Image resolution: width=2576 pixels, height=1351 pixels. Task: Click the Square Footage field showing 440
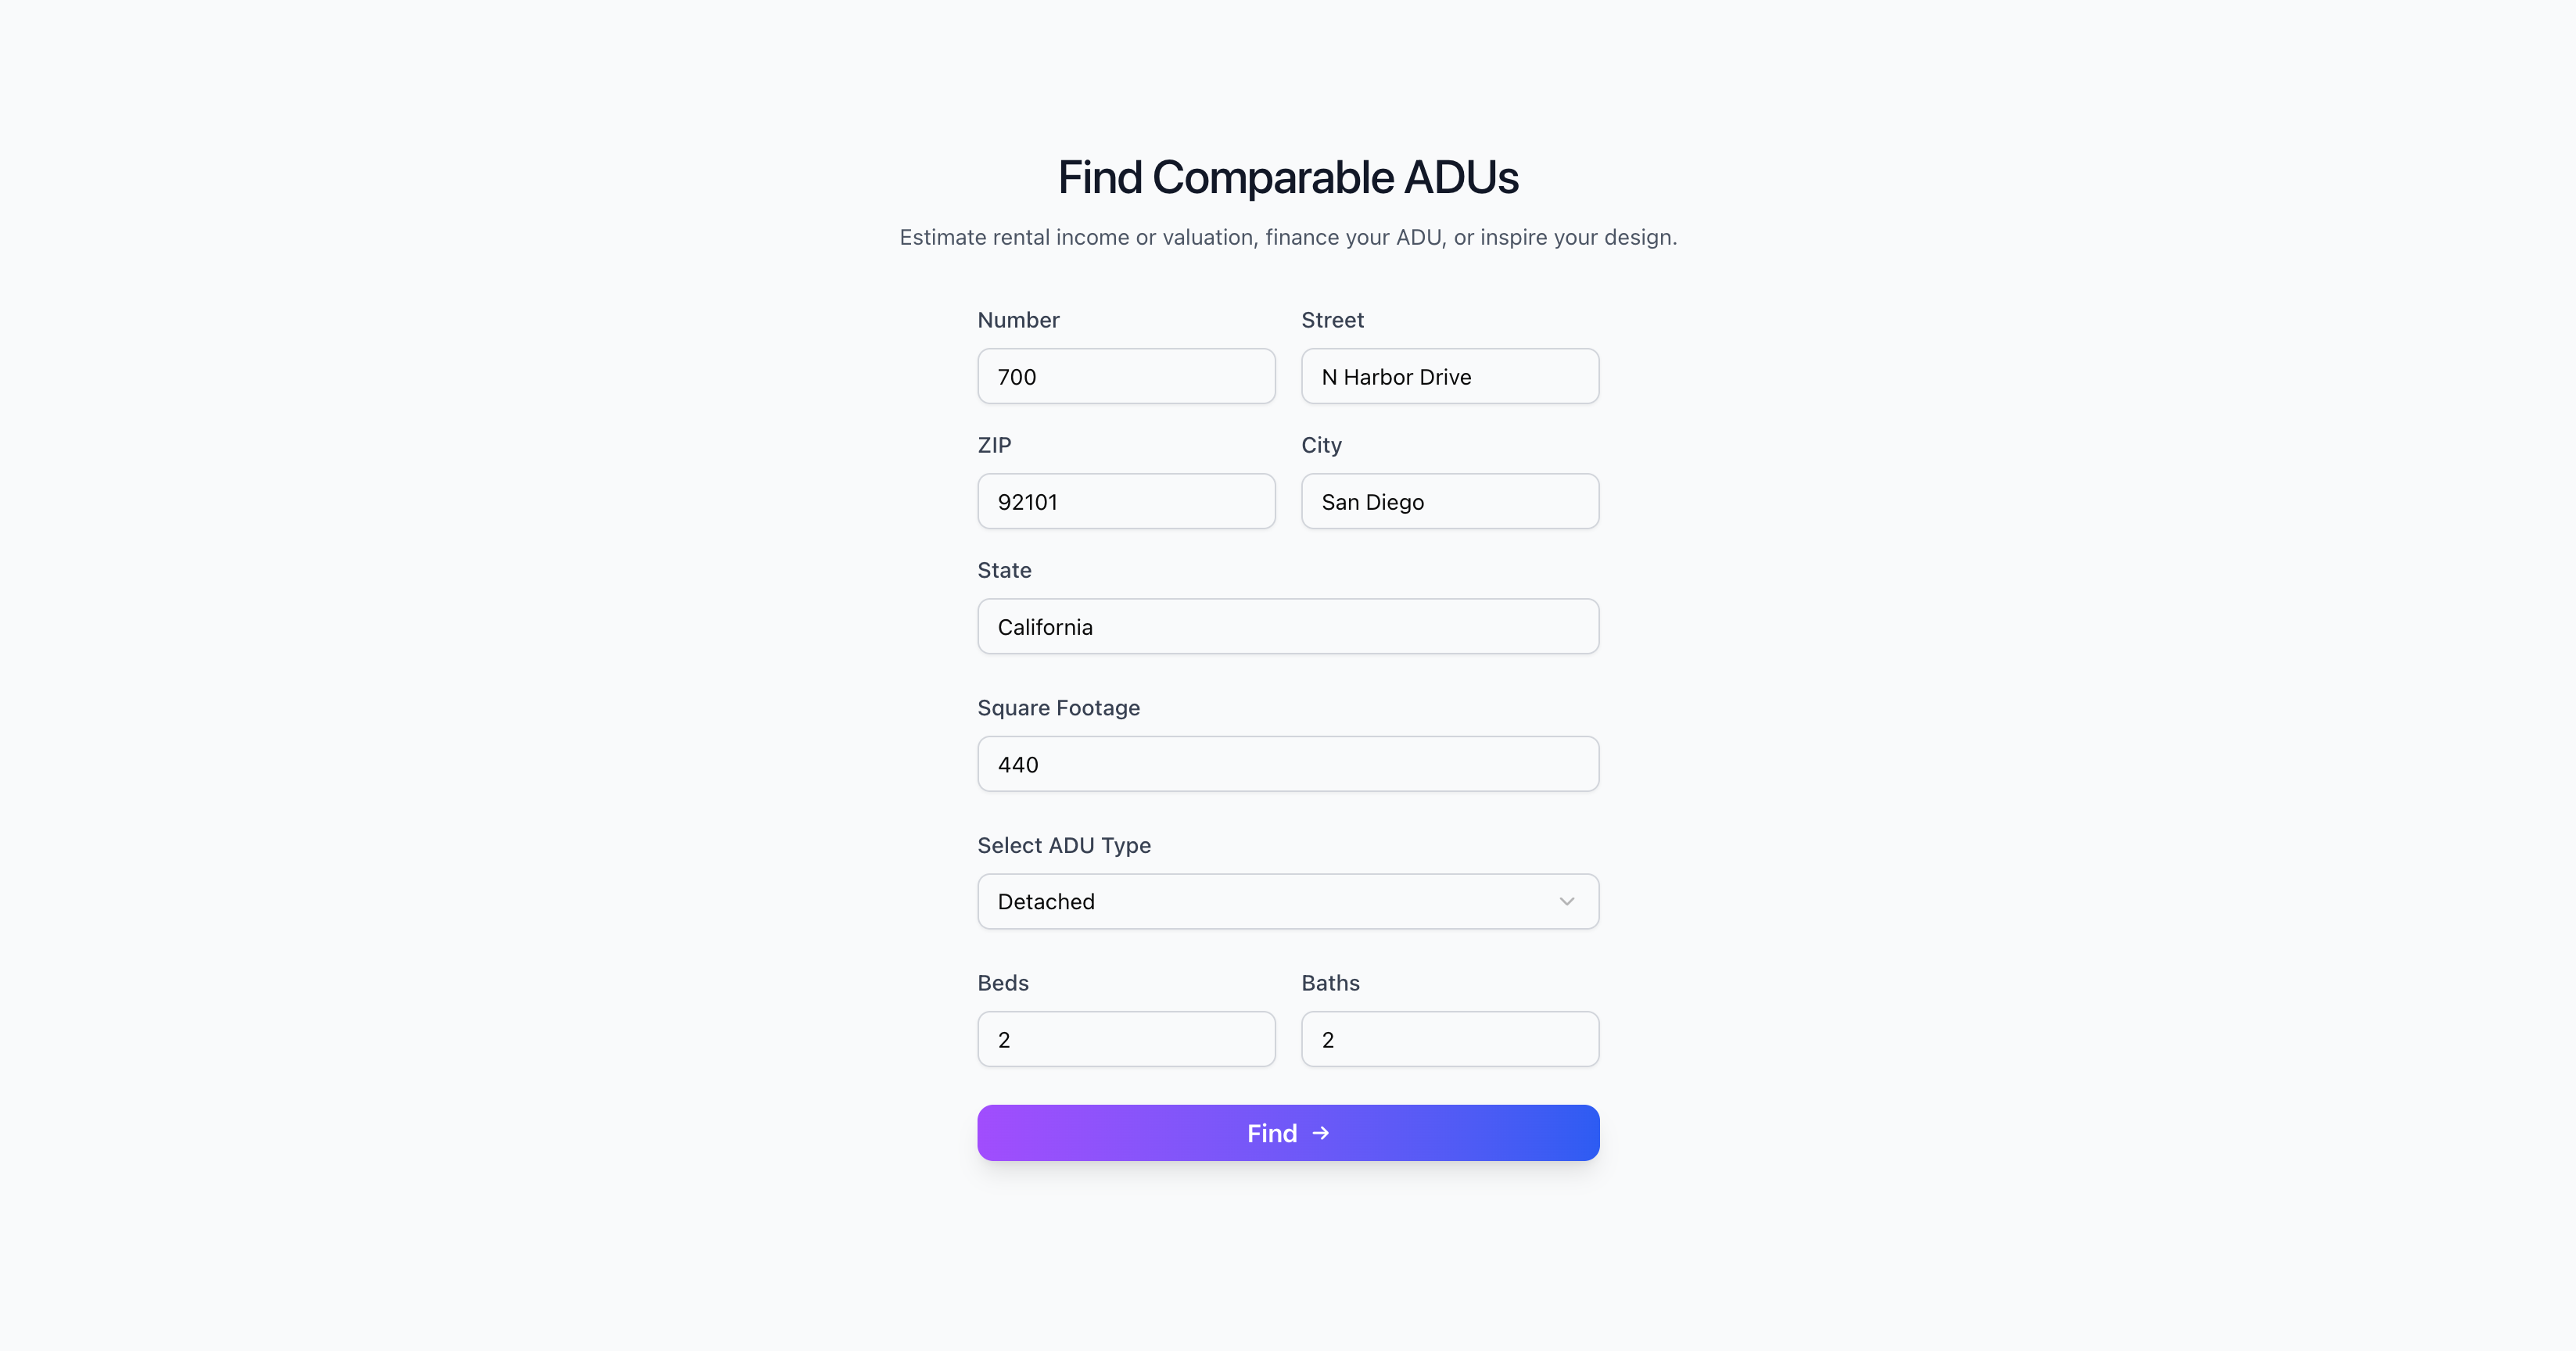[x=1288, y=763]
